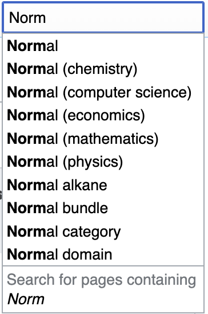The image size is (208, 314).
Task: Click the last article suggestion, Normal domain
Action: click(x=103, y=254)
